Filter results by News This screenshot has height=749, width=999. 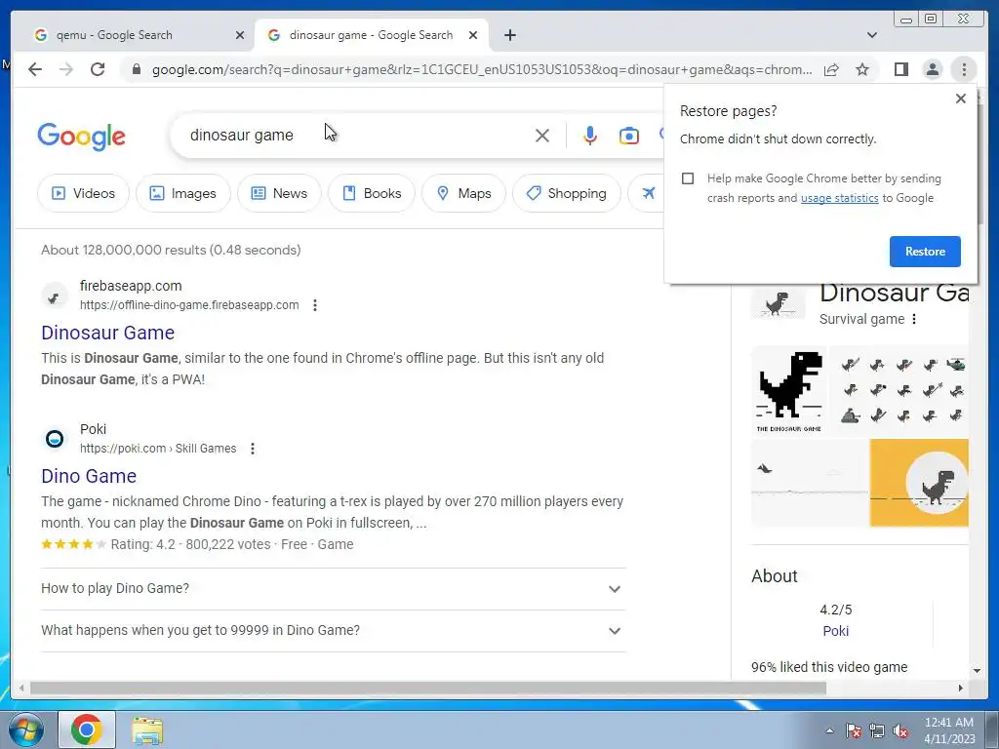pyautogui.click(x=279, y=194)
